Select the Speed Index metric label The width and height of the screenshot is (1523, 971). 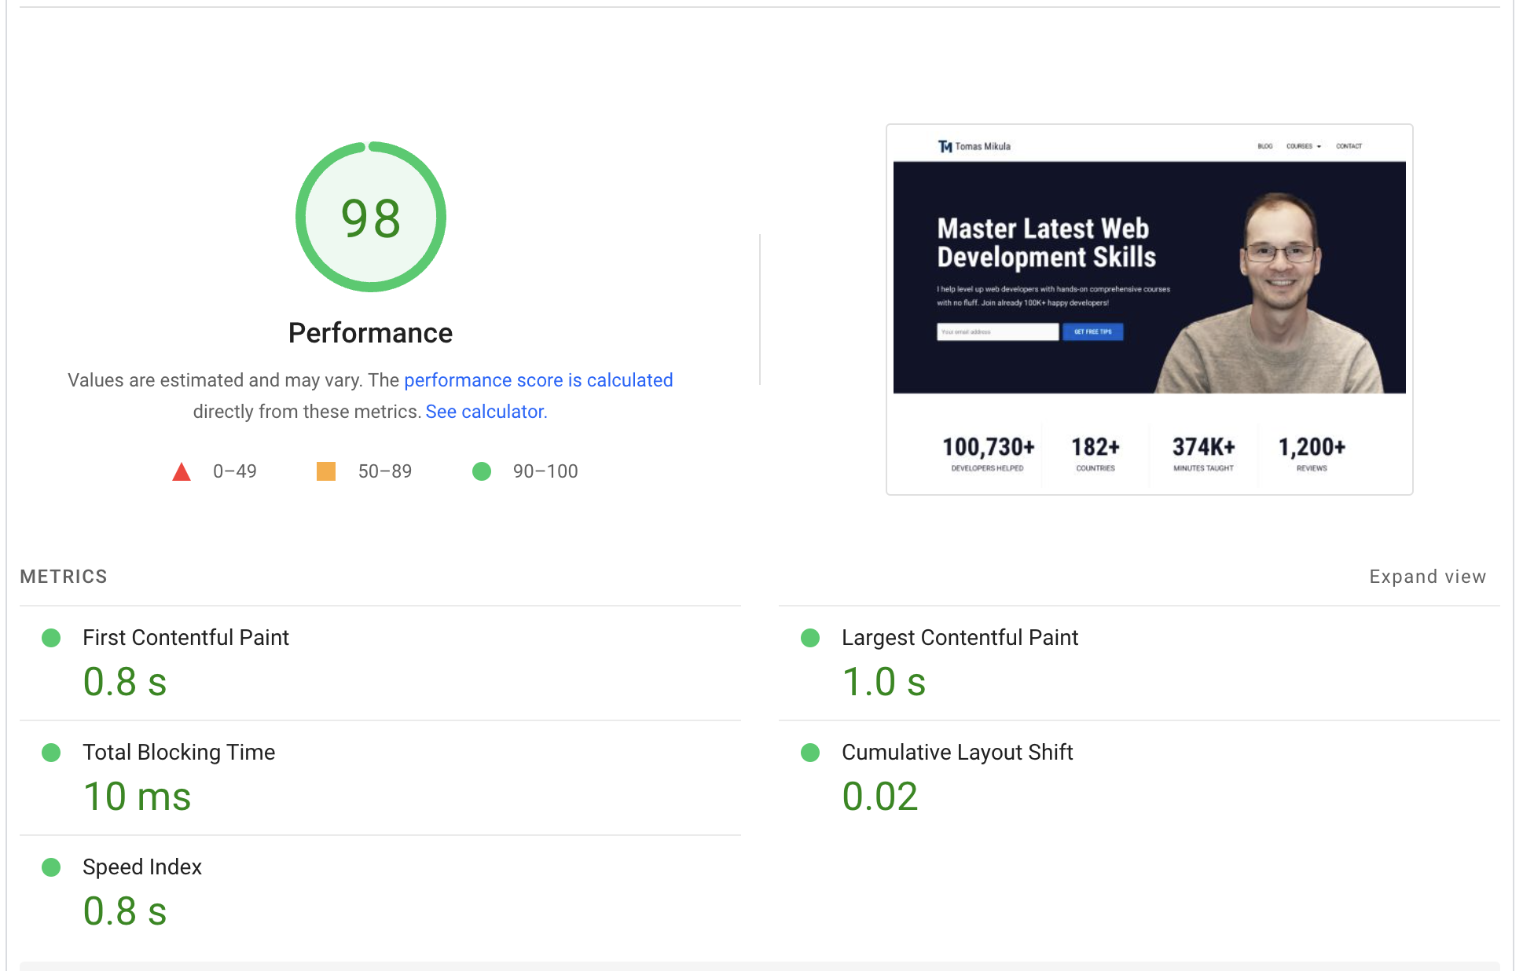[x=142, y=867]
